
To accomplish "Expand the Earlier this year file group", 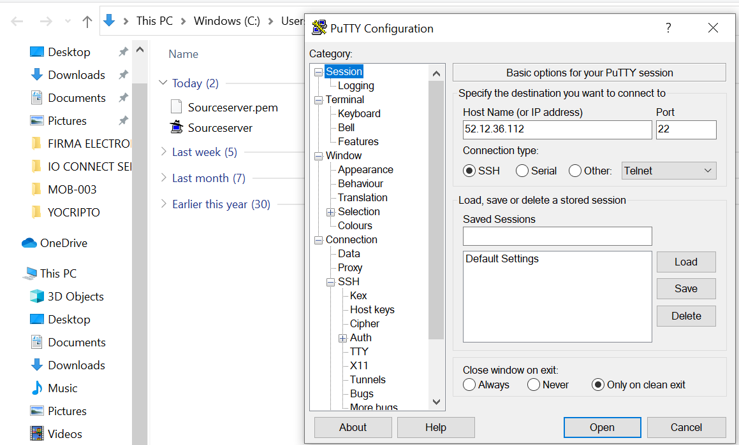I will tap(163, 203).
